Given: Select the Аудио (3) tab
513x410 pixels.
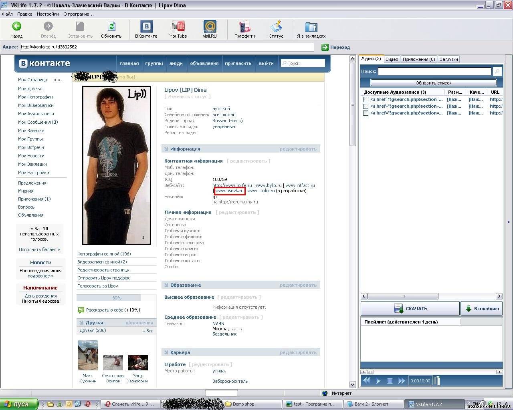Looking at the screenshot, I should [371, 59].
